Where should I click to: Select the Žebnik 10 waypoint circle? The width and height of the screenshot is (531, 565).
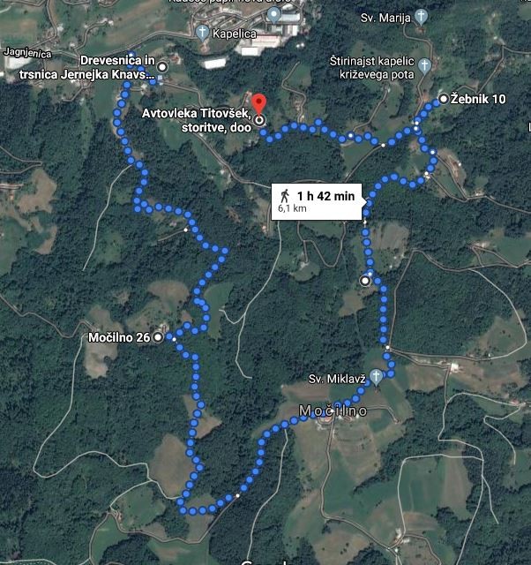(444, 99)
